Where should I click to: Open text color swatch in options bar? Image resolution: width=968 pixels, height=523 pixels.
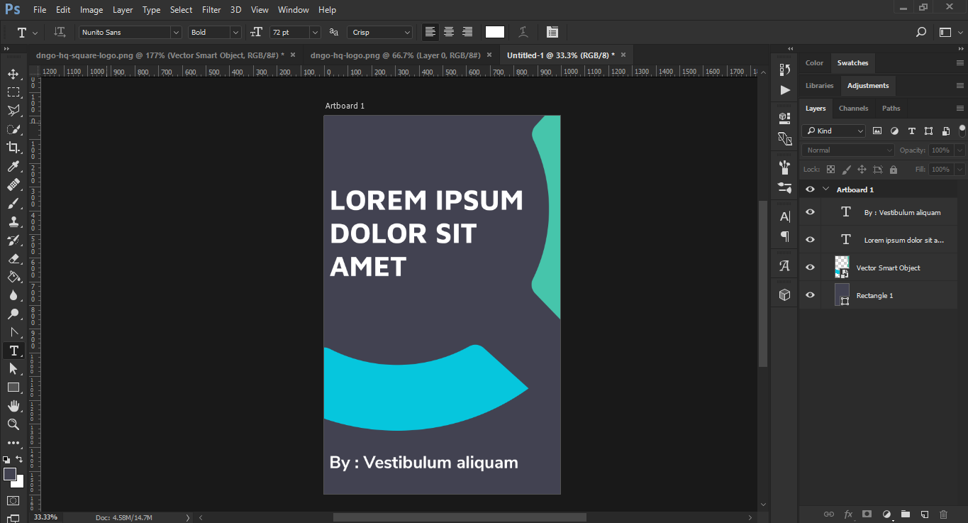[495, 32]
